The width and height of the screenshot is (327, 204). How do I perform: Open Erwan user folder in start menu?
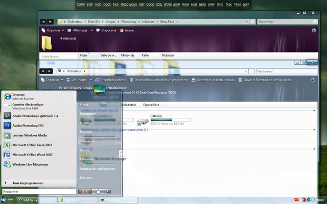[84, 105]
